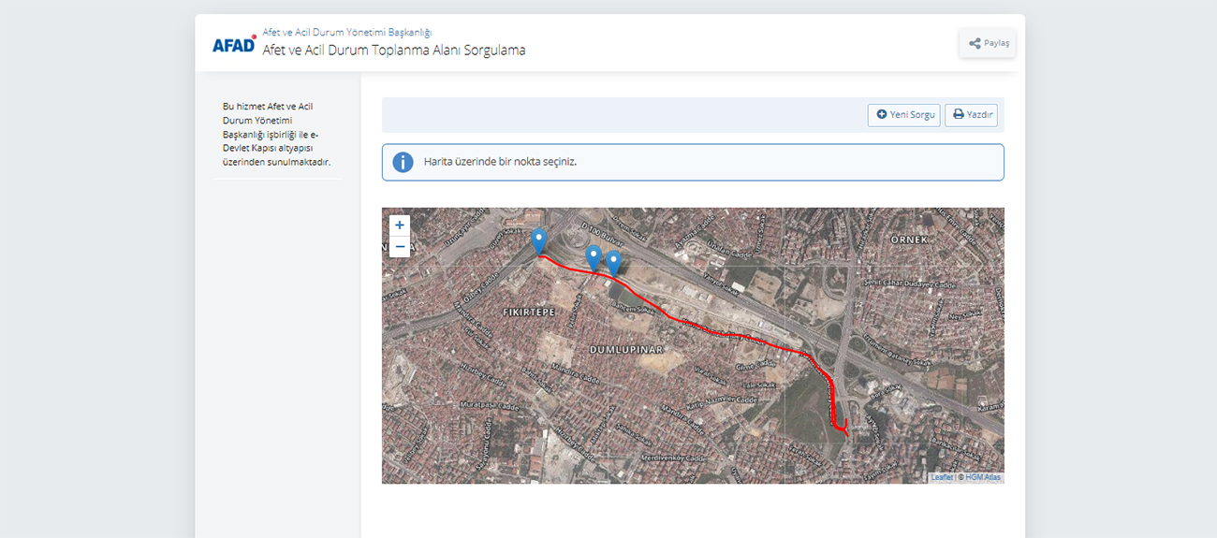Zoom in on the map

click(x=400, y=225)
